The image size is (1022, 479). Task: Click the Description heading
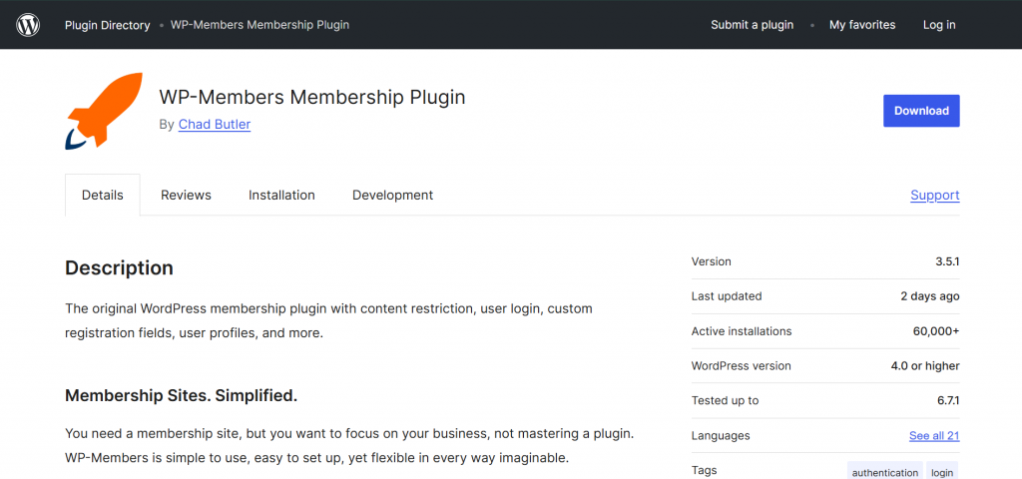(x=120, y=267)
